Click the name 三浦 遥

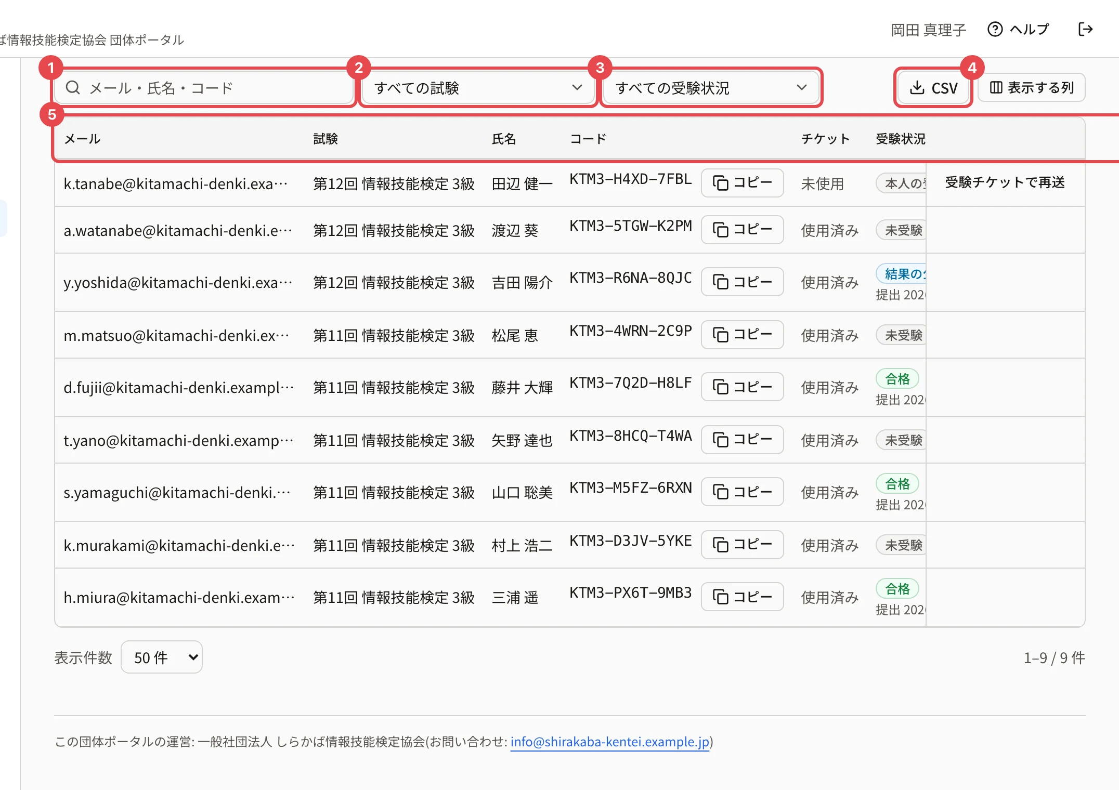515,598
